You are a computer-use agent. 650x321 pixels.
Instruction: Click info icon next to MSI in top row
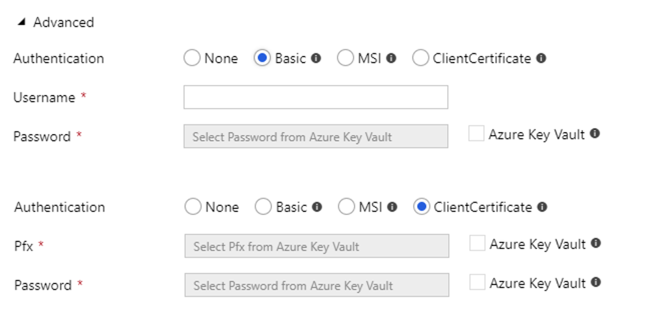coord(391,58)
